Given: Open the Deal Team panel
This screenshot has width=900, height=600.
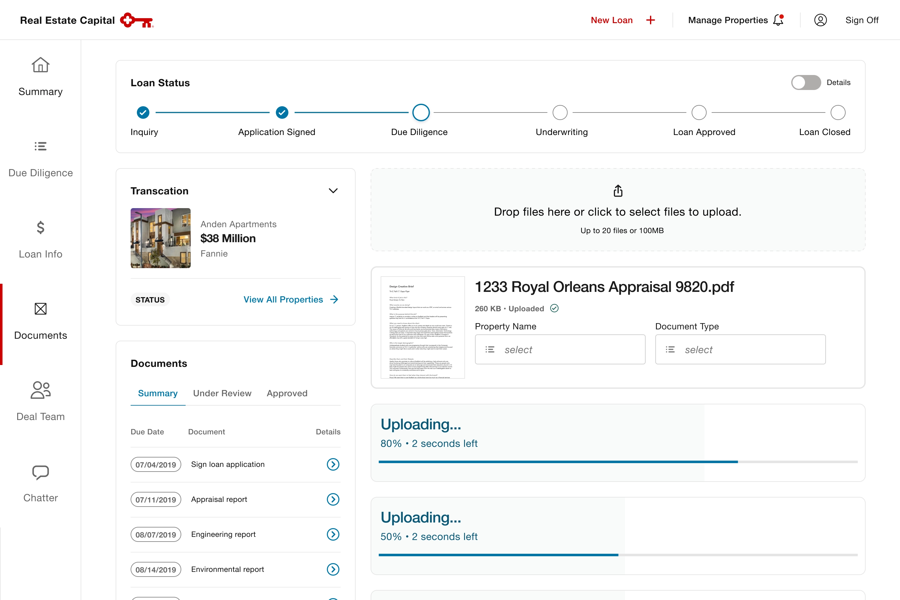Looking at the screenshot, I should pos(40,390).
